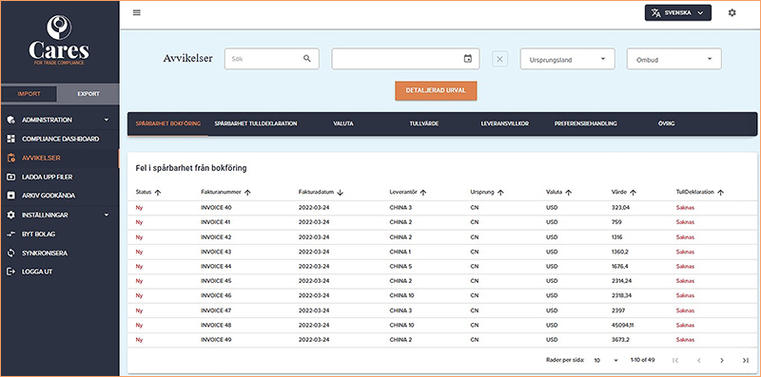Click Saknas in INVOICE 46 row
Image resolution: width=761 pixels, height=377 pixels.
click(x=685, y=295)
